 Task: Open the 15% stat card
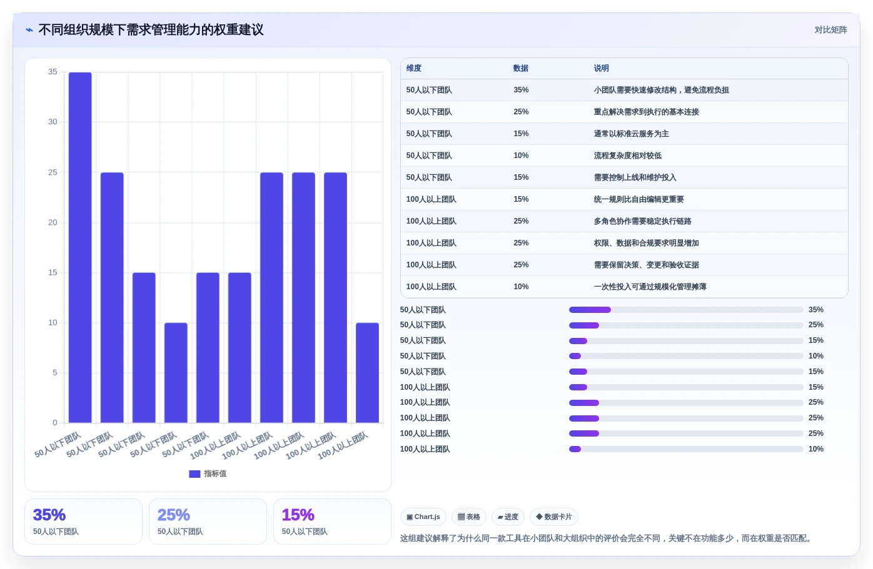[332, 522]
